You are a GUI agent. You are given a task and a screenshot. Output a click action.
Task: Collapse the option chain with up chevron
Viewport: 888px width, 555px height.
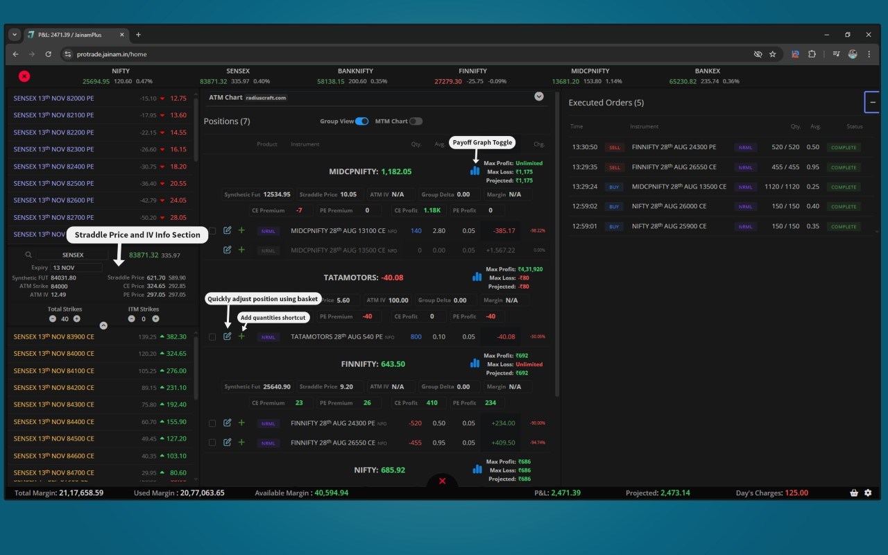click(103, 325)
